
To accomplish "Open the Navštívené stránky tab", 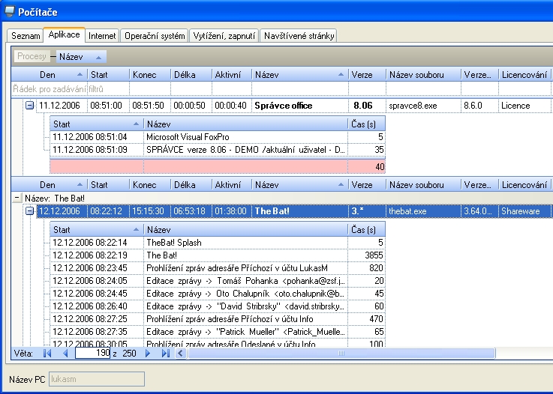I will pyautogui.click(x=299, y=36).
